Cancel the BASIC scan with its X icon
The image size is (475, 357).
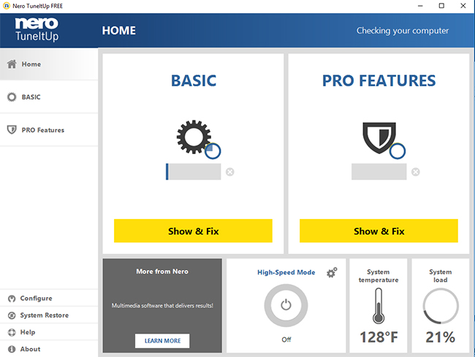pyautogui.click(x=230, y=172)
